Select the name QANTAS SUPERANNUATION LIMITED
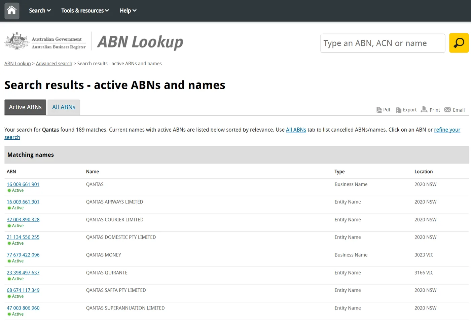Viewport: 471px width, 321px height. pyautogui.click(x=125, y=308)
